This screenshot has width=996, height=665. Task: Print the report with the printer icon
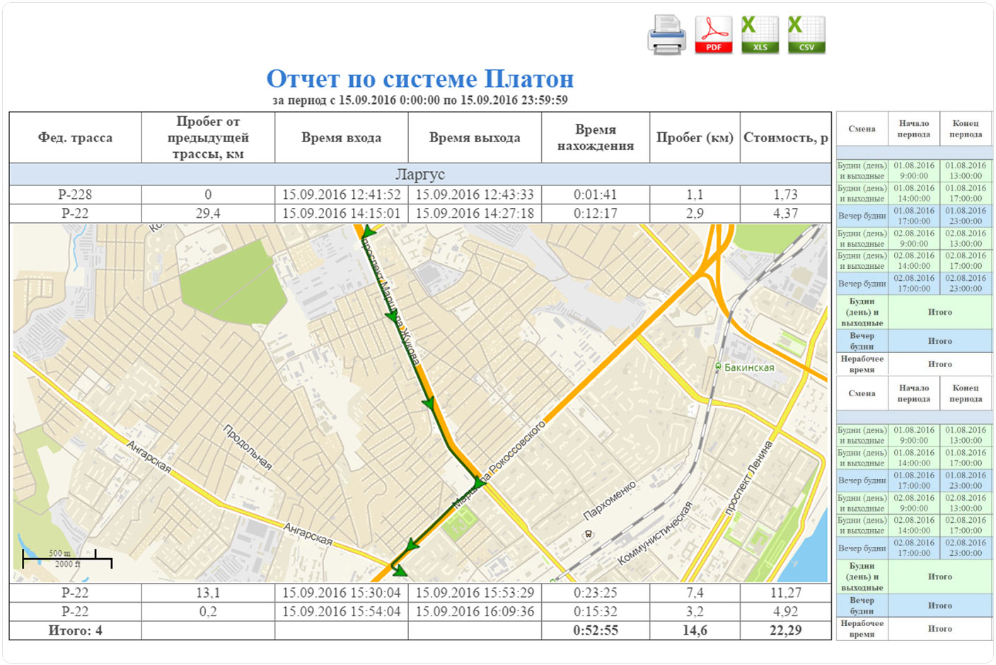pyautogui.click(x=666, y=35)
